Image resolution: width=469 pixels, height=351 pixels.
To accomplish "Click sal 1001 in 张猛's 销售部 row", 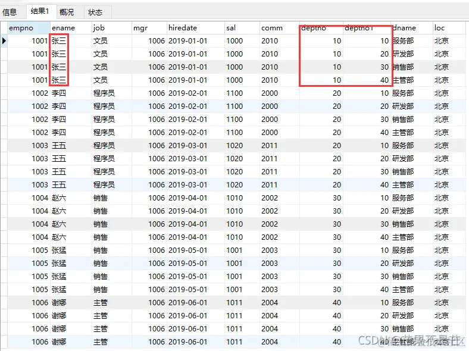I will click(234, 277).
